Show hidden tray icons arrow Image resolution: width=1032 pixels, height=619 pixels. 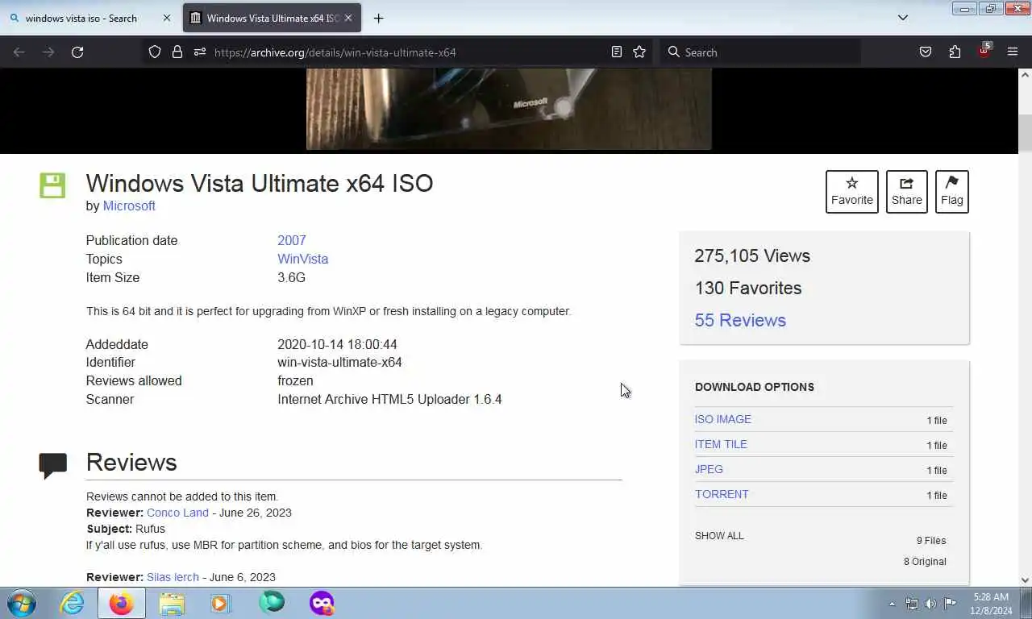point(892,604)
